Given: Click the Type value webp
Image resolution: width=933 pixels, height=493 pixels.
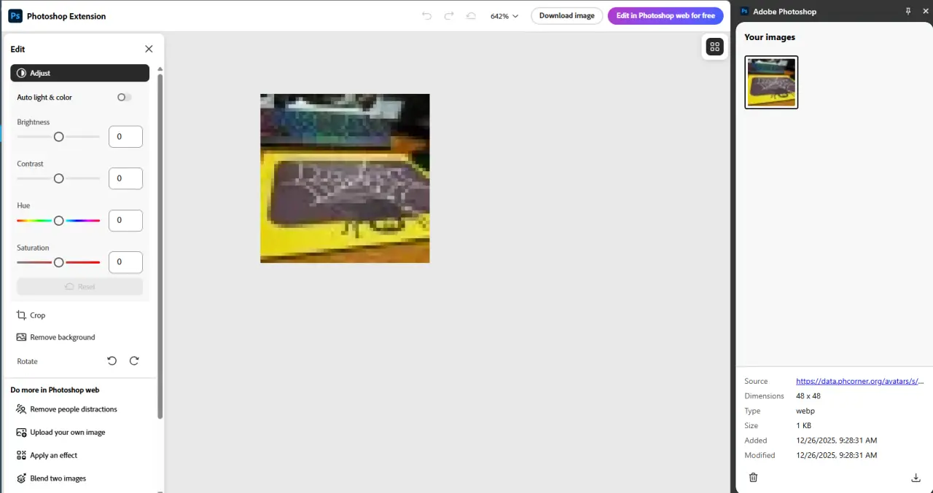Looking at the screenshot, I should coord(805,411).
